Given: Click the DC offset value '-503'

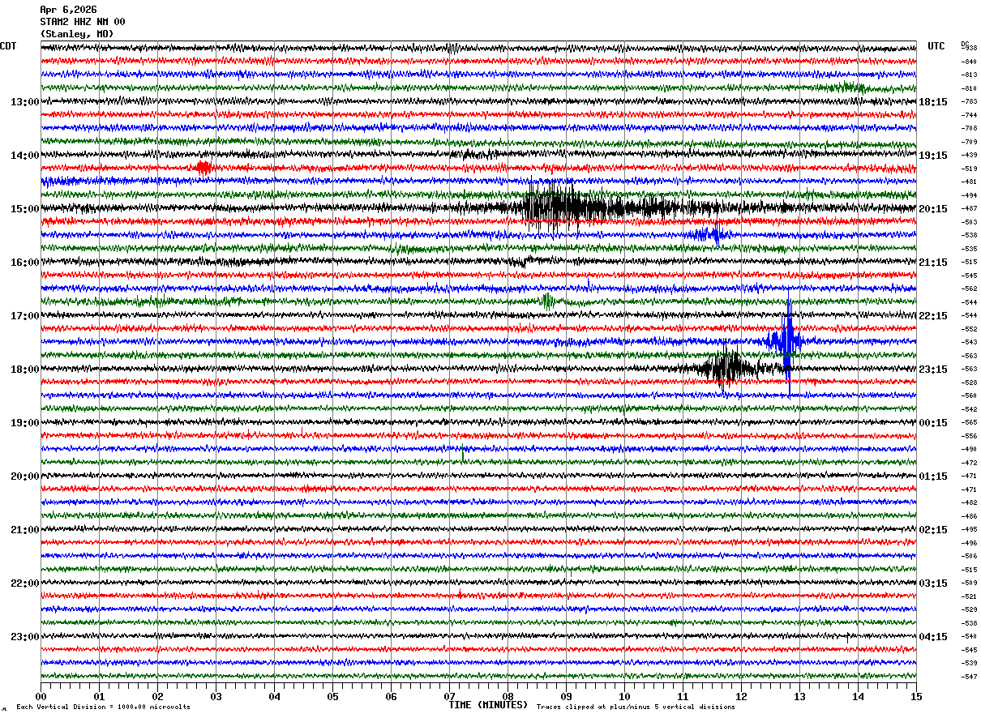Looking at the screenshot, I should 969,222.
